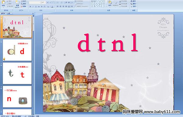Open the Align Text dropdown
The width and height of the screenshot is (183, 117).
(79, 4)
